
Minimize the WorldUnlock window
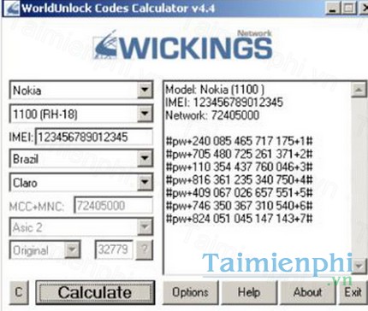pyautogui.click(x=333, y=8)
